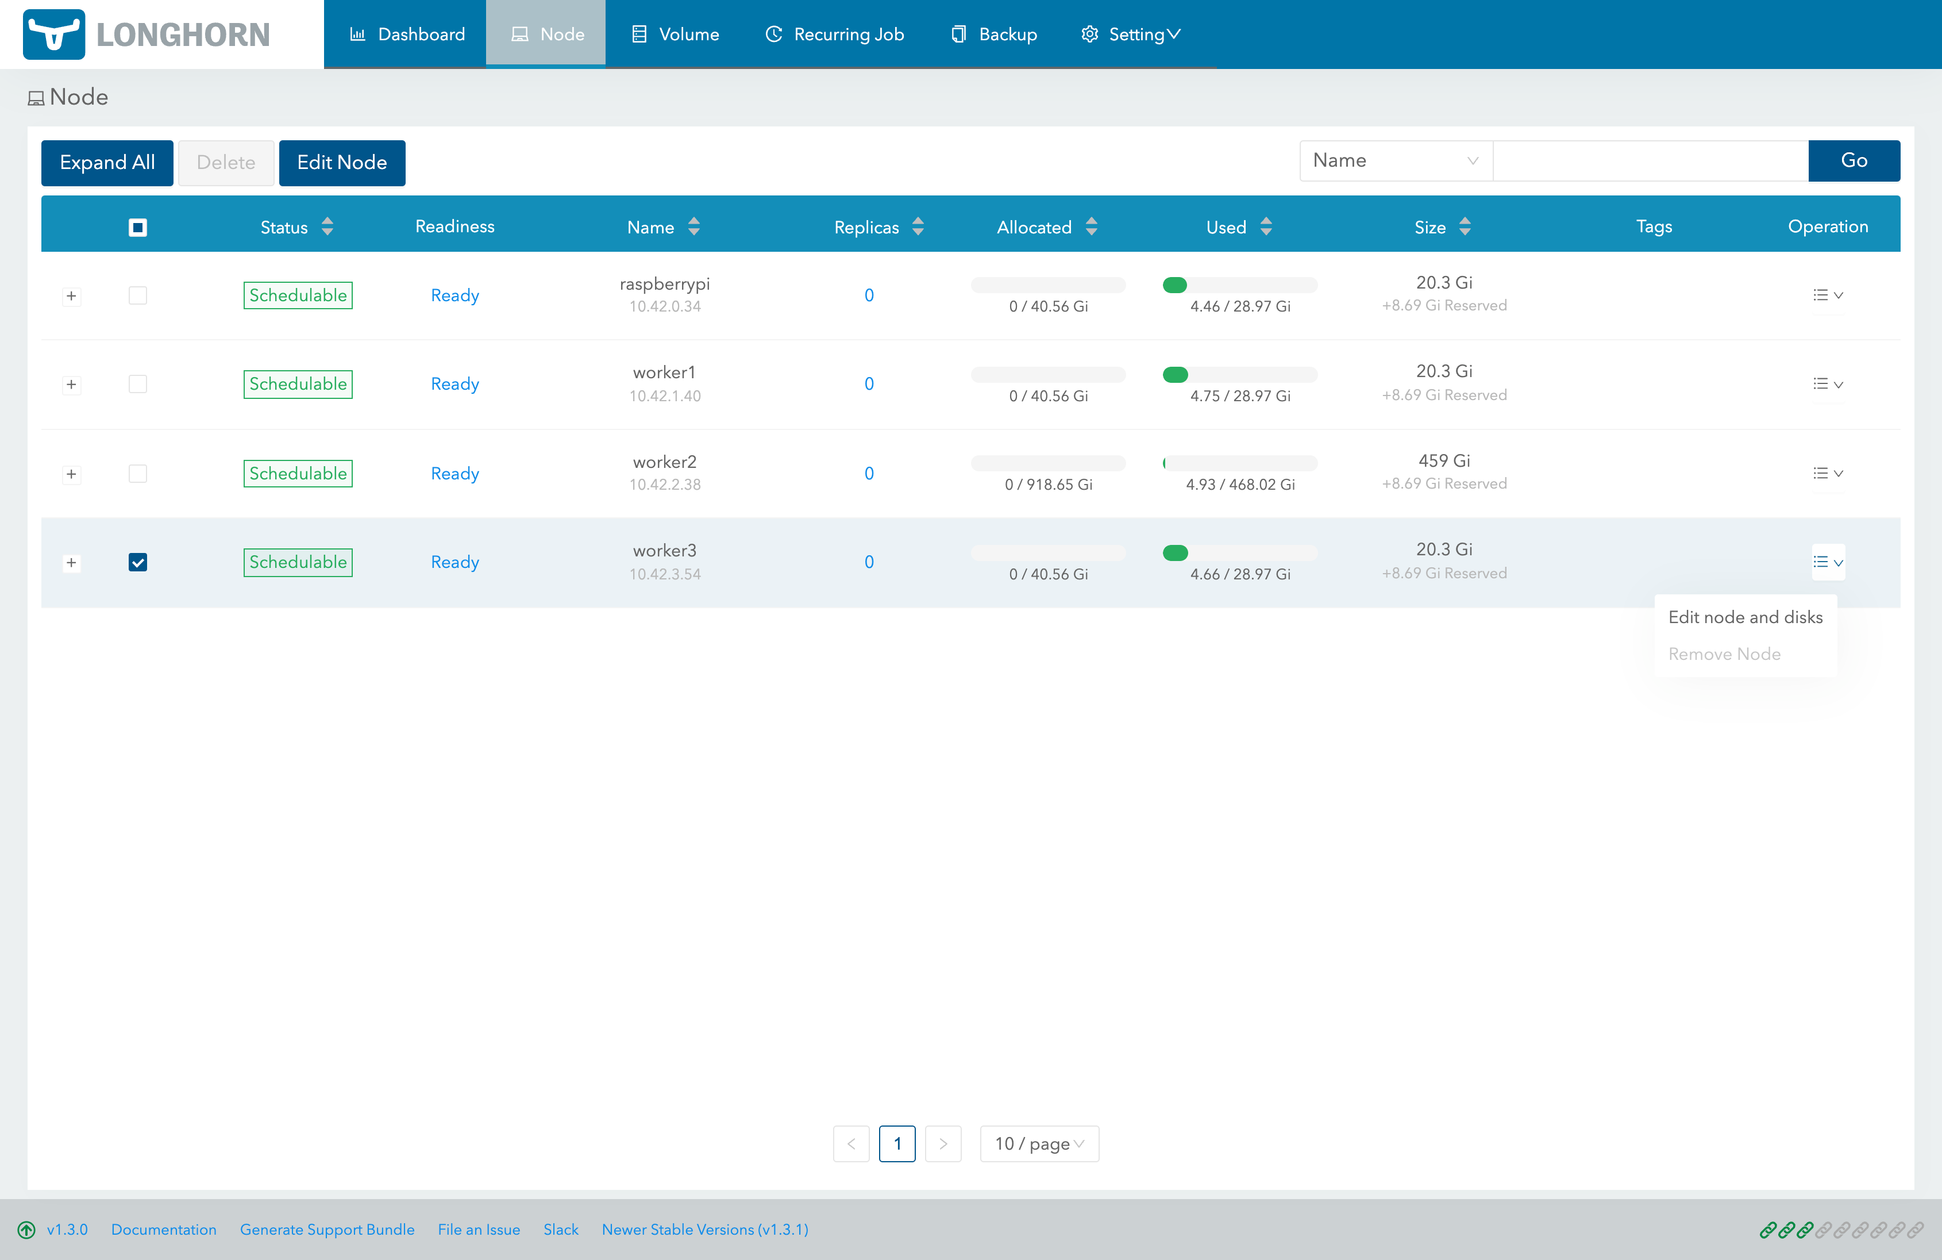
Task: Open operation menu icon for worker1
Action: (x=1827, y=384)
